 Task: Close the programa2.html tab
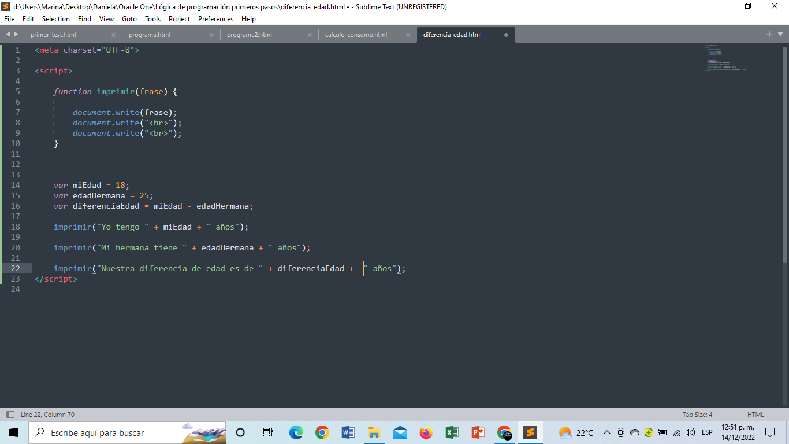[310, 35]
